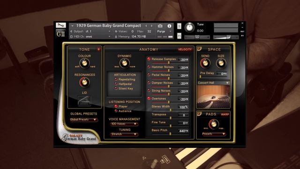The image size is (300, 169).
Task: Solo the instrument with the S button
Action: click(x=179, y=26)
